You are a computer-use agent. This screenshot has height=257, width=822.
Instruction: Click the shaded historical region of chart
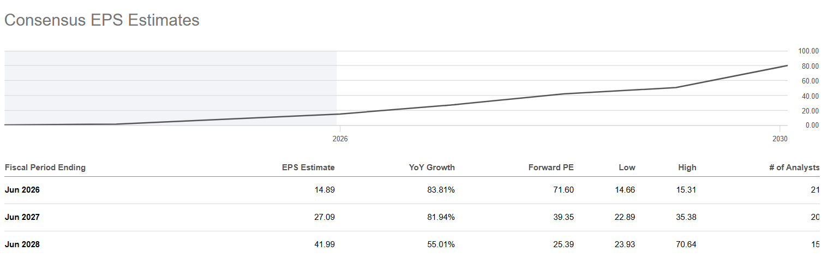pos(171,88)
